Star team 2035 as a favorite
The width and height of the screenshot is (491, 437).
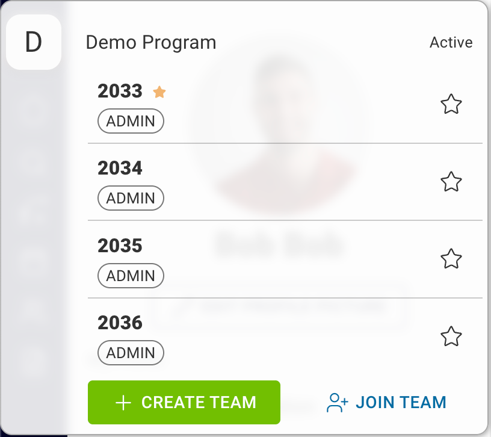coord(451,259)
